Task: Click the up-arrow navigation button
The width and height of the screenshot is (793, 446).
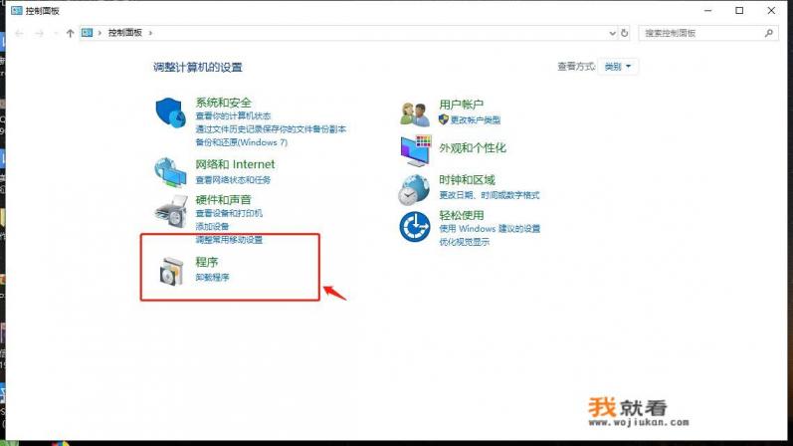Action: click(70, 33)
